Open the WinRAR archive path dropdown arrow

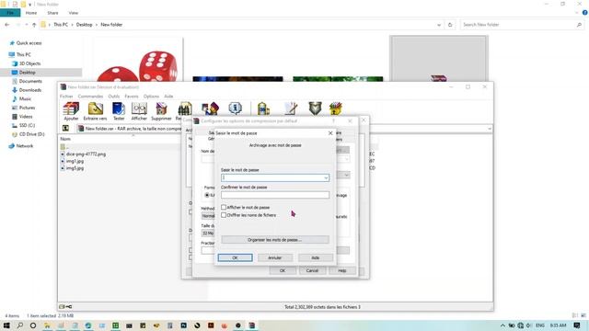click(x=489, y=129)
